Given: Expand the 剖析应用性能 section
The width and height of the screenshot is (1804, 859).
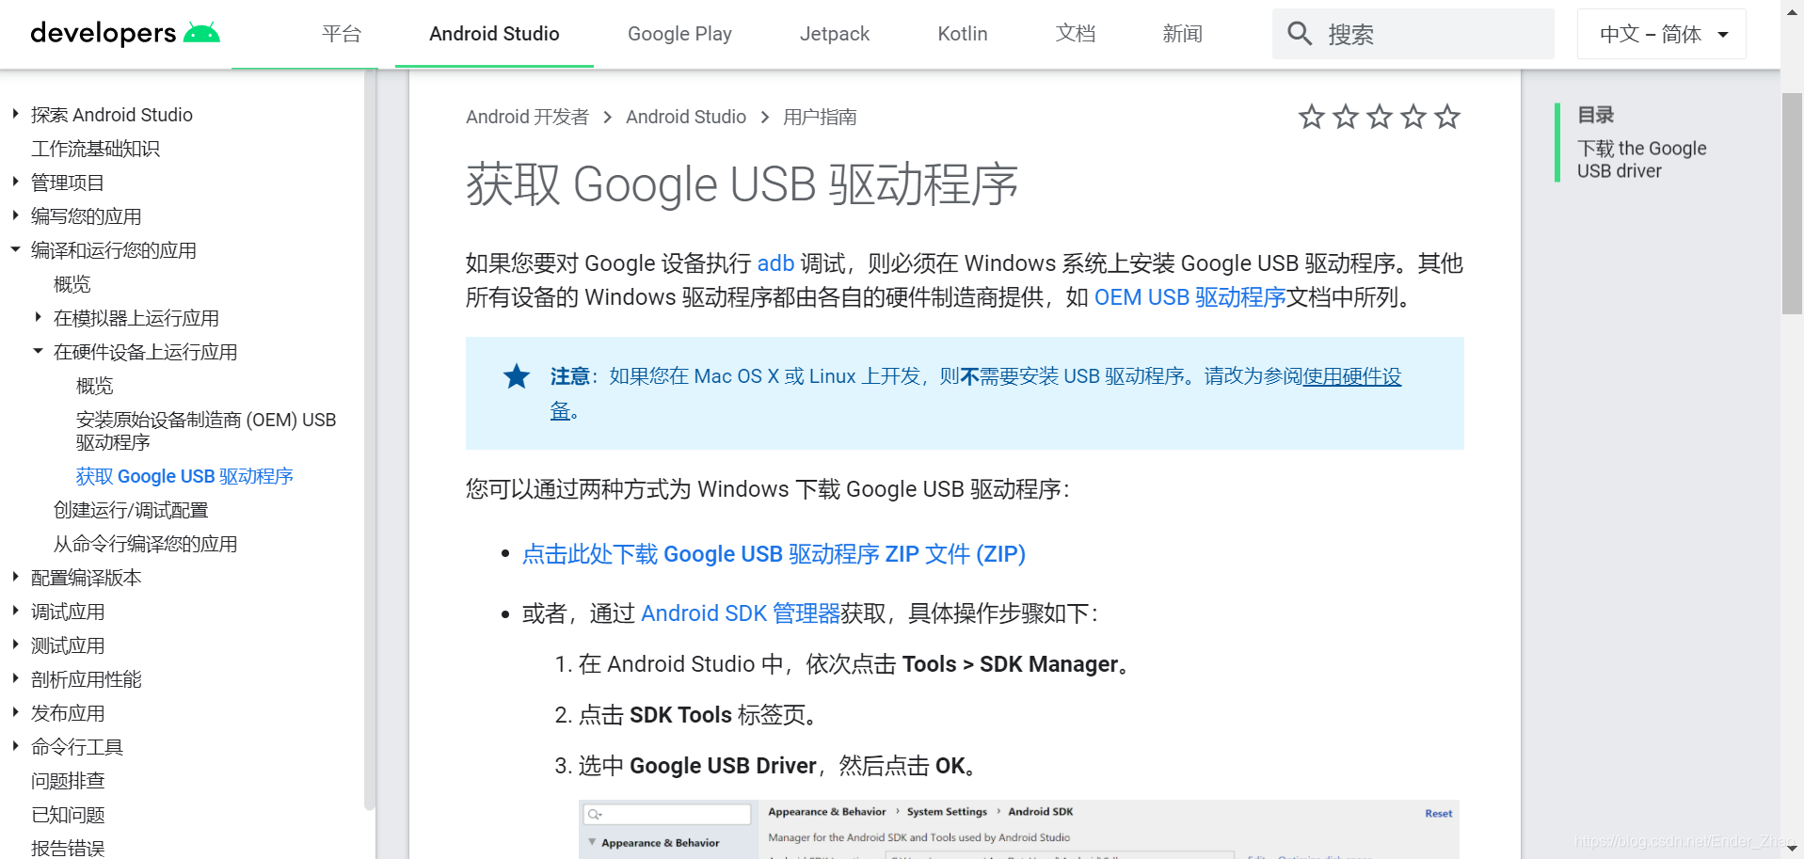Looking at the screenshot, I should coord(15,678).
